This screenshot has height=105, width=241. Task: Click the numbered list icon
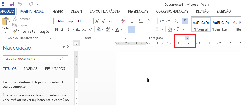point(141,21)
